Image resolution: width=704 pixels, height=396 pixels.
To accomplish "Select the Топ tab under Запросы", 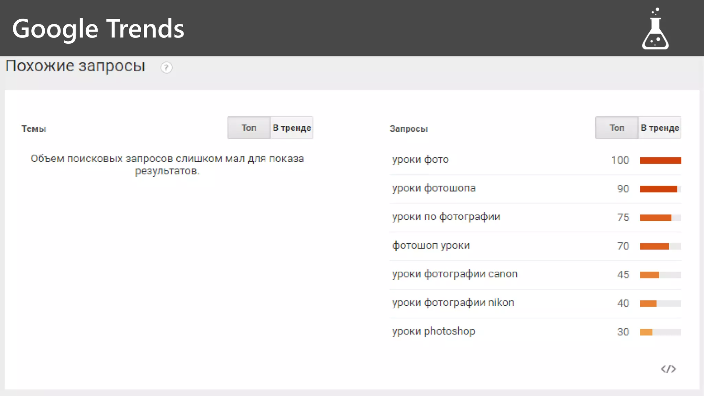I will [617, 128].
